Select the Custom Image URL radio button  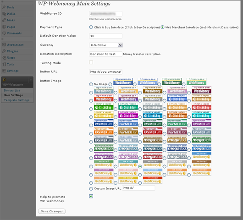(x=91, y=188)
